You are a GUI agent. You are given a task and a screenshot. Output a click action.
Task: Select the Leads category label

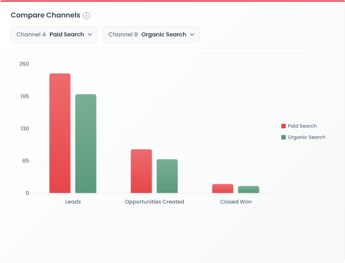[x=73, y=202]
